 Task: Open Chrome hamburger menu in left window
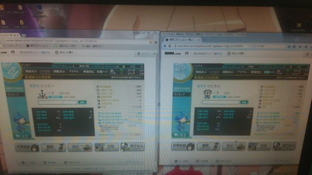tap(156, 42)
